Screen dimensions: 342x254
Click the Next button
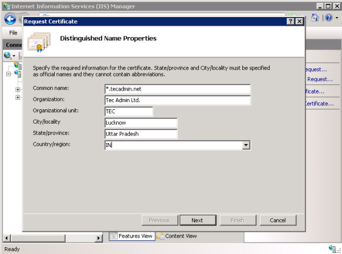coord(197,220)
